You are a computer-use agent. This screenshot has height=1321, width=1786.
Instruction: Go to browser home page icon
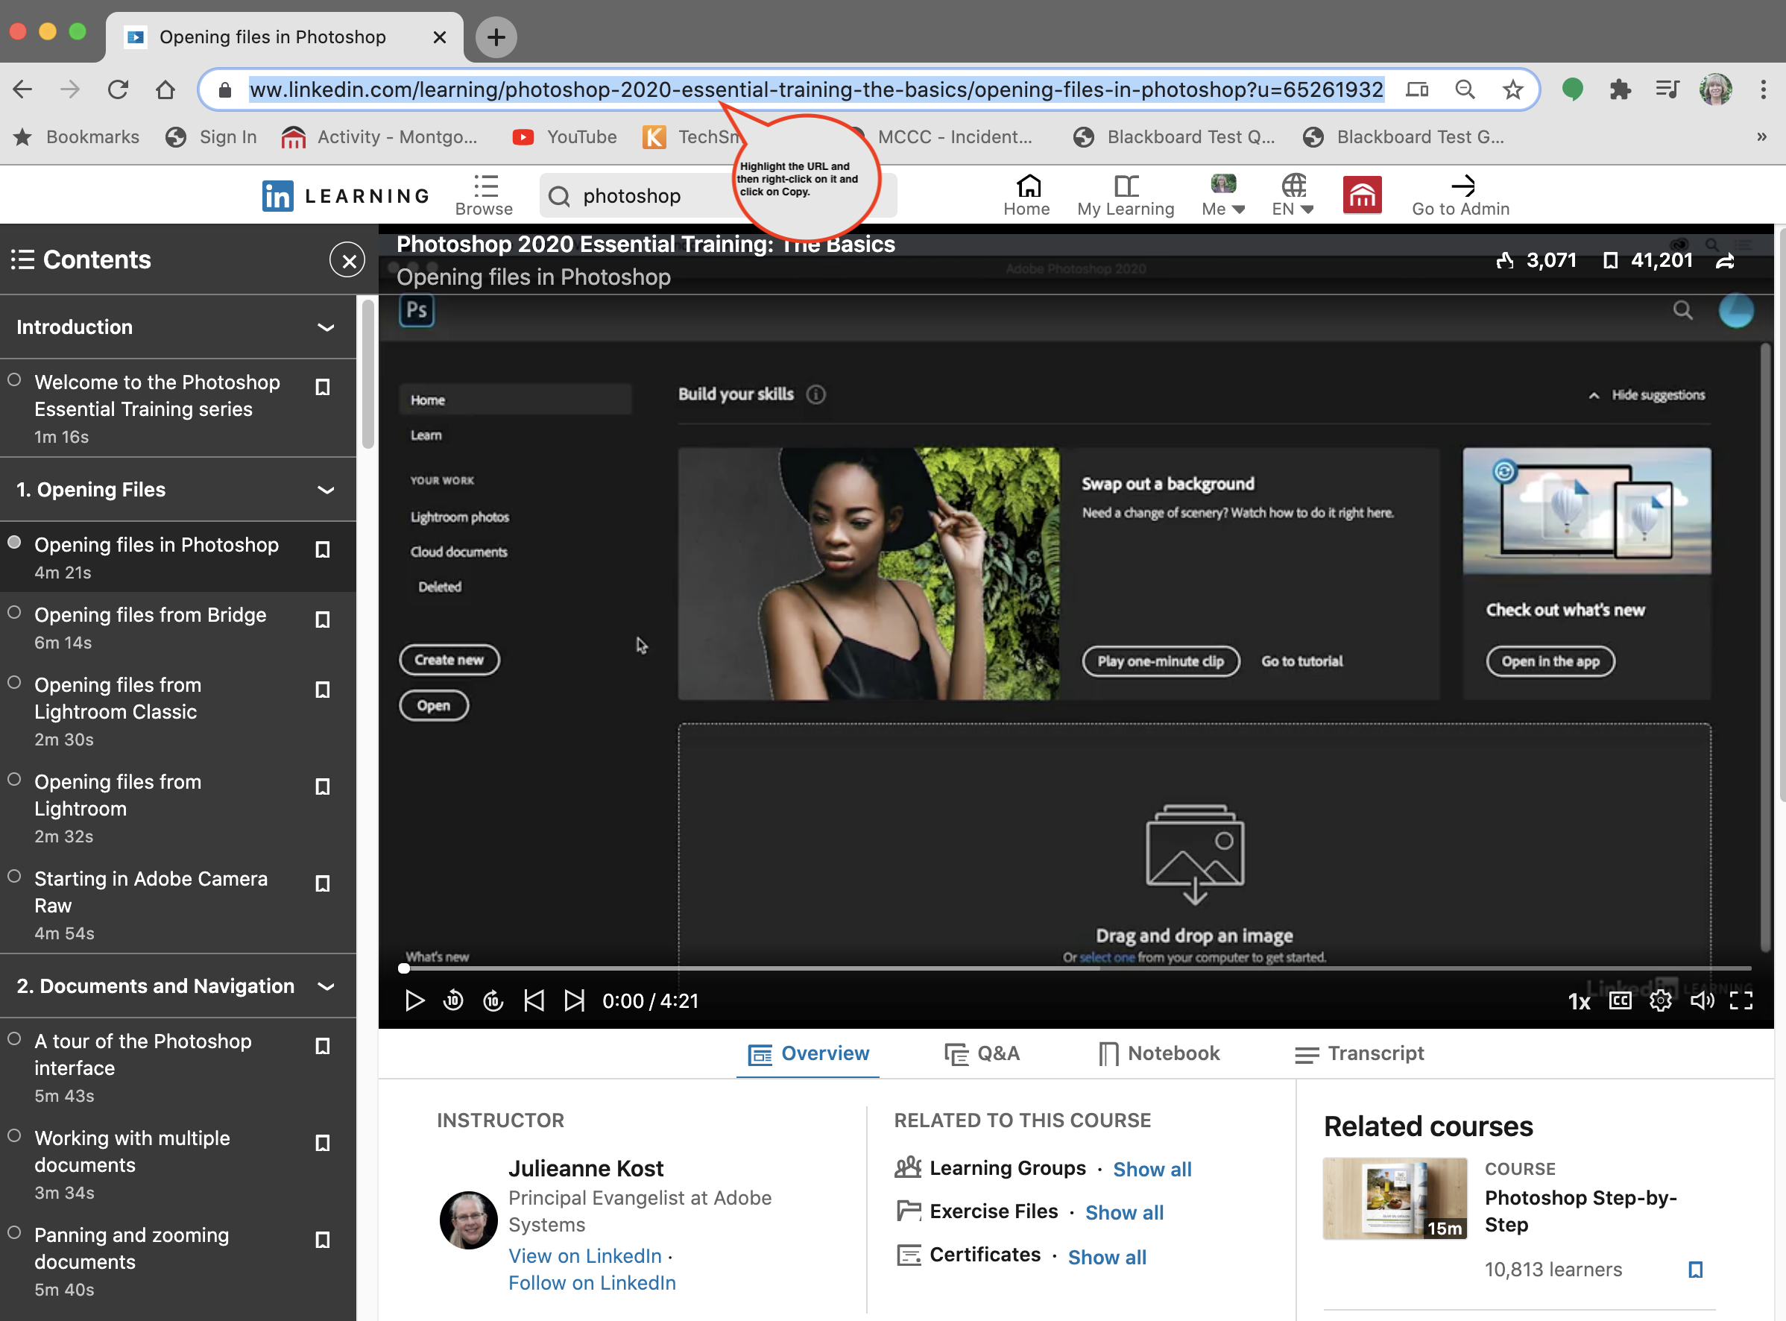(x=165, y=89)
